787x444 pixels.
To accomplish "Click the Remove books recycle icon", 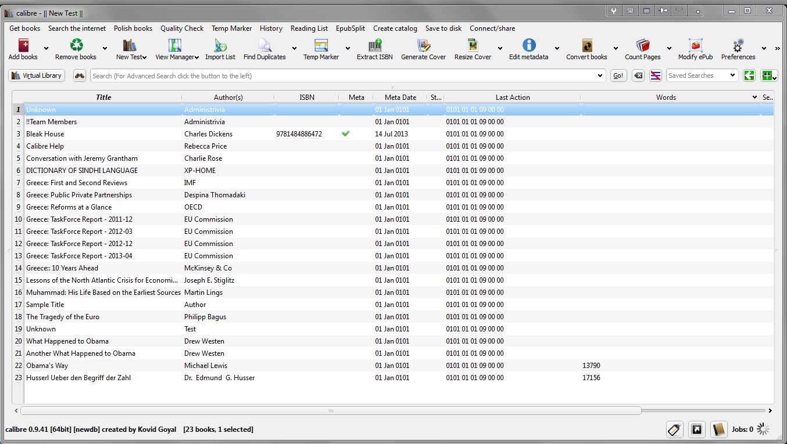I will (x=76, y=45).
